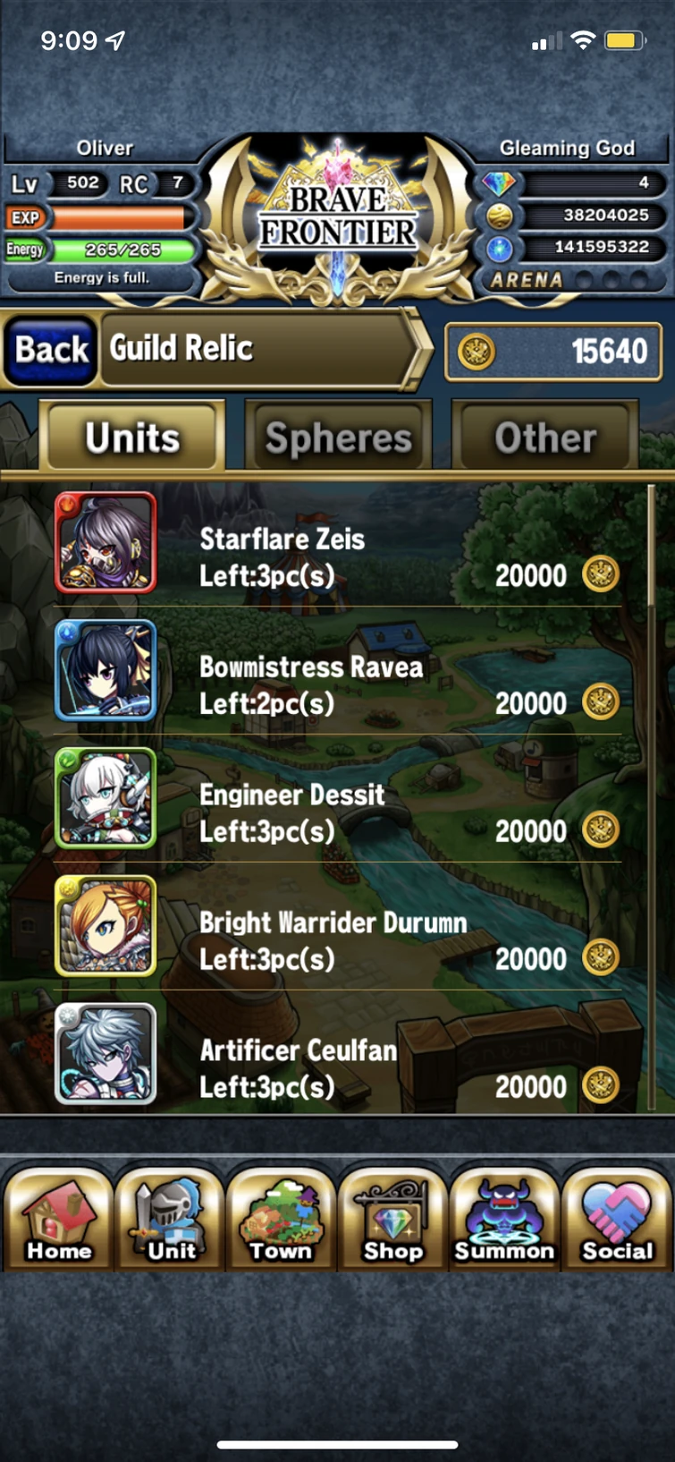Choose Engineer Dessit listing
Viewport: 675px width, 1462px height.
[x=338, y=799]
